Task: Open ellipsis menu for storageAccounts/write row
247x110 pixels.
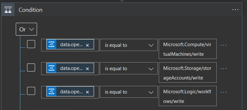Action: pos(223,69)
